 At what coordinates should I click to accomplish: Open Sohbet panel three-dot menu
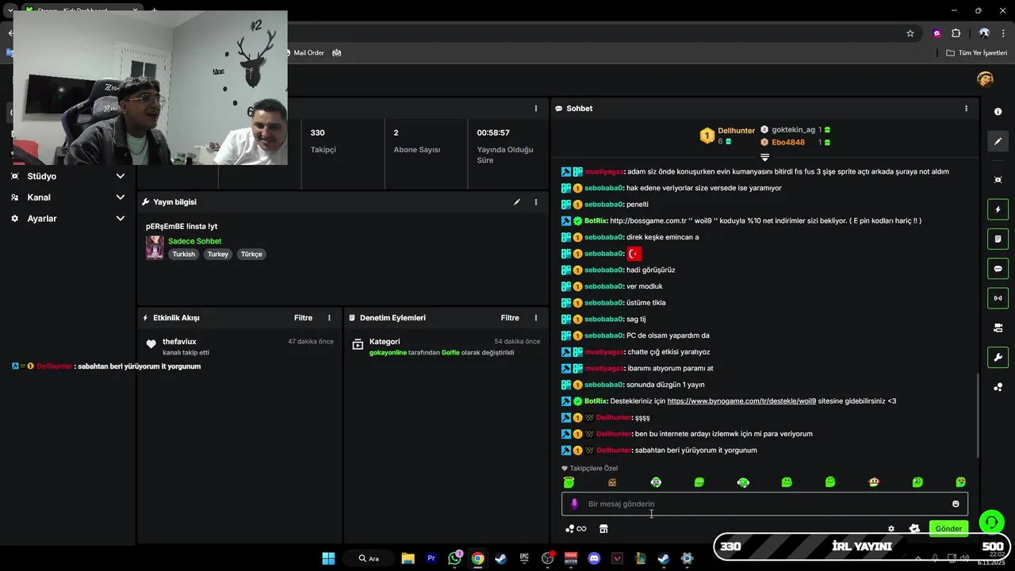(x=966, y=109)
